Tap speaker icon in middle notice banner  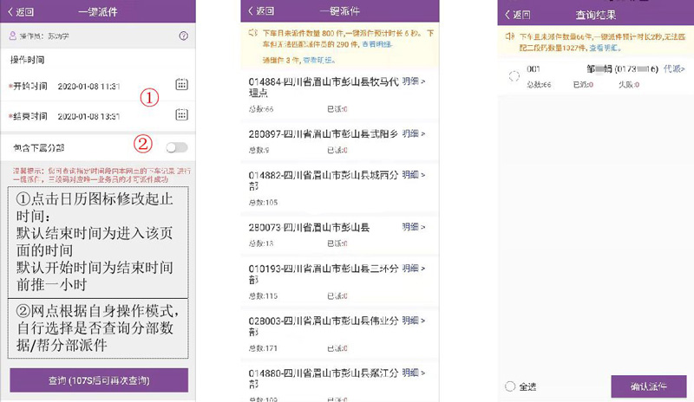(x=252, y=33)
